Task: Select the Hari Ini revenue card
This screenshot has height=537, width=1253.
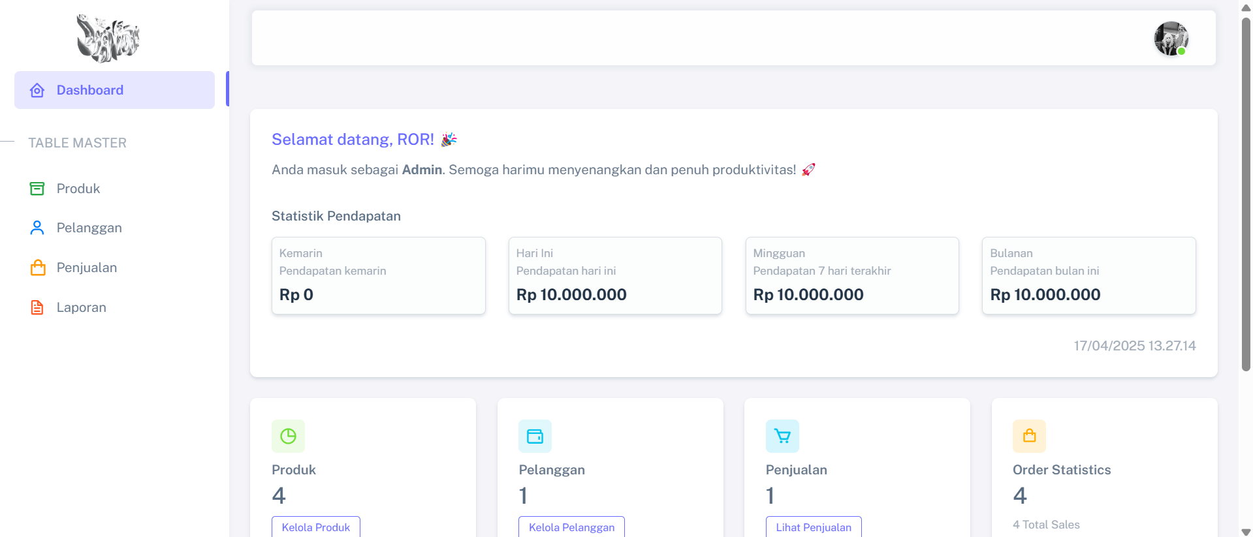Action: 614,275
